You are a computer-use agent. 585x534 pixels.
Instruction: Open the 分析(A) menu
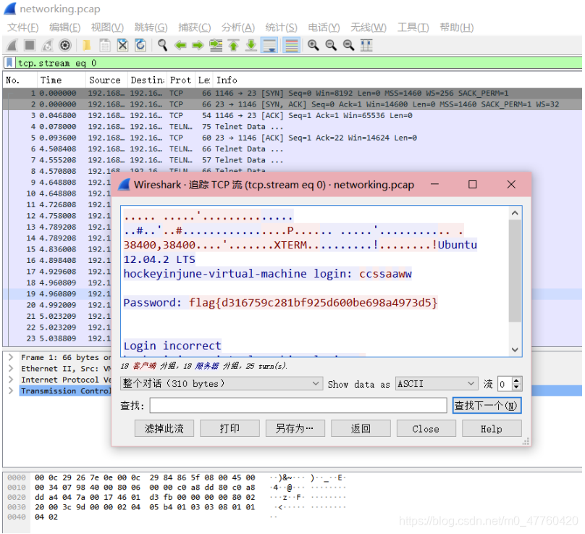coord(238,28)
